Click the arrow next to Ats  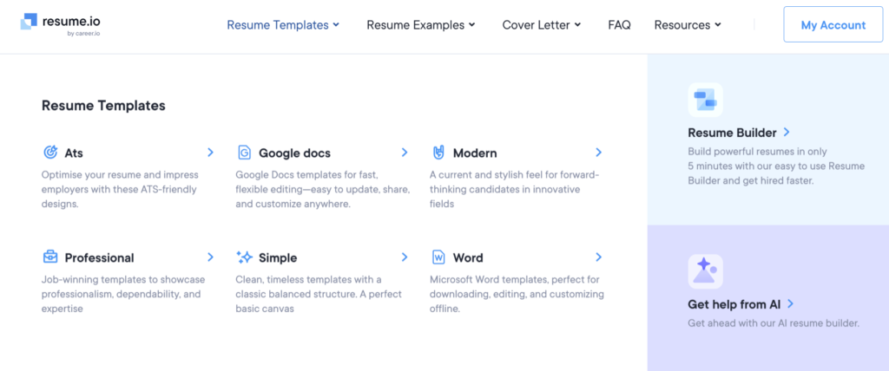pyautogui.click(x=210, y=153)
